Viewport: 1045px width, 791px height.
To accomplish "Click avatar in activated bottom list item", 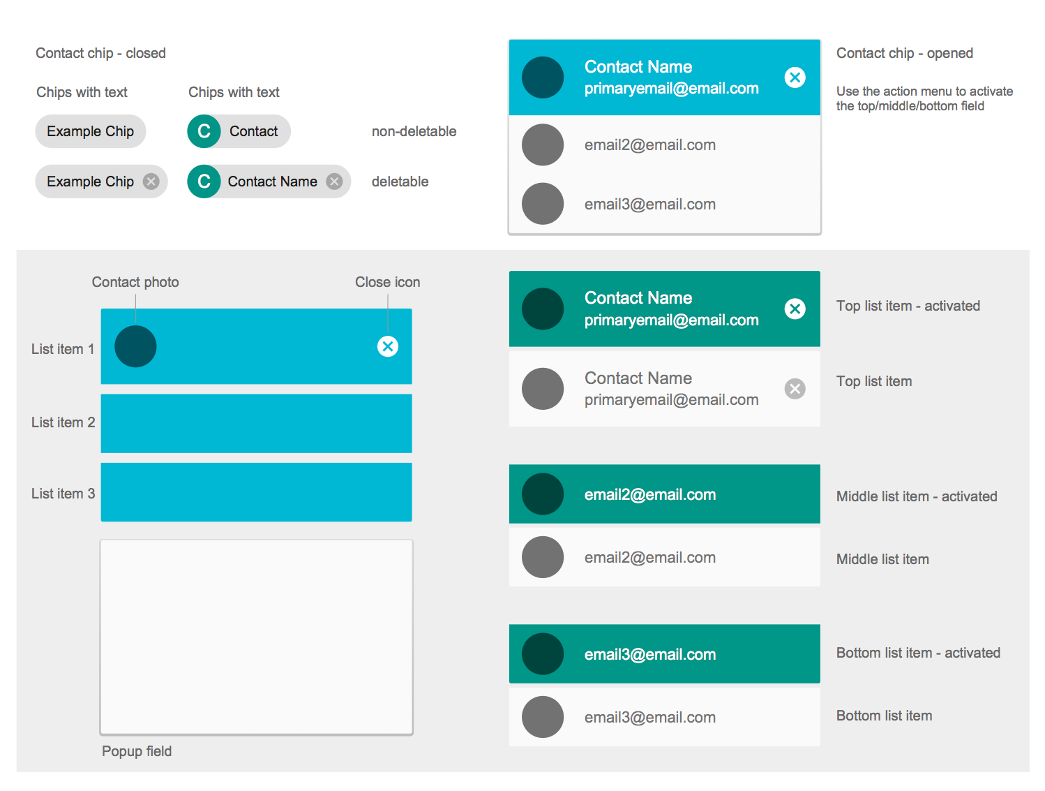I will (x=543, y=654).
